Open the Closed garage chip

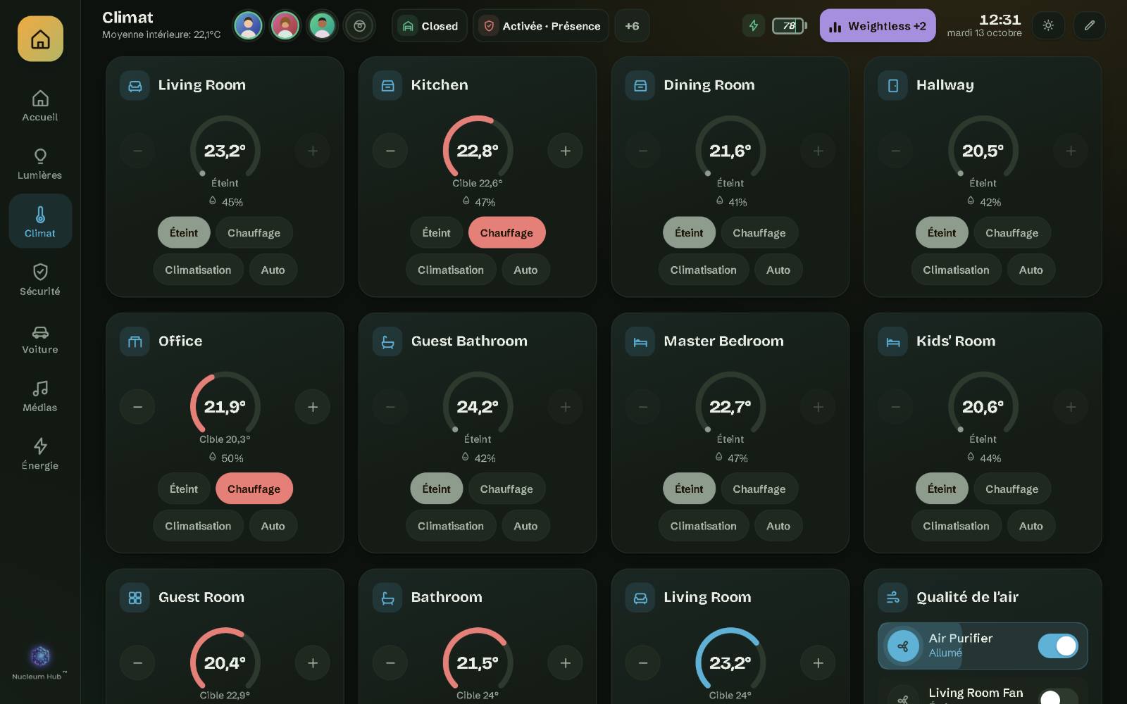coord(430,26)
